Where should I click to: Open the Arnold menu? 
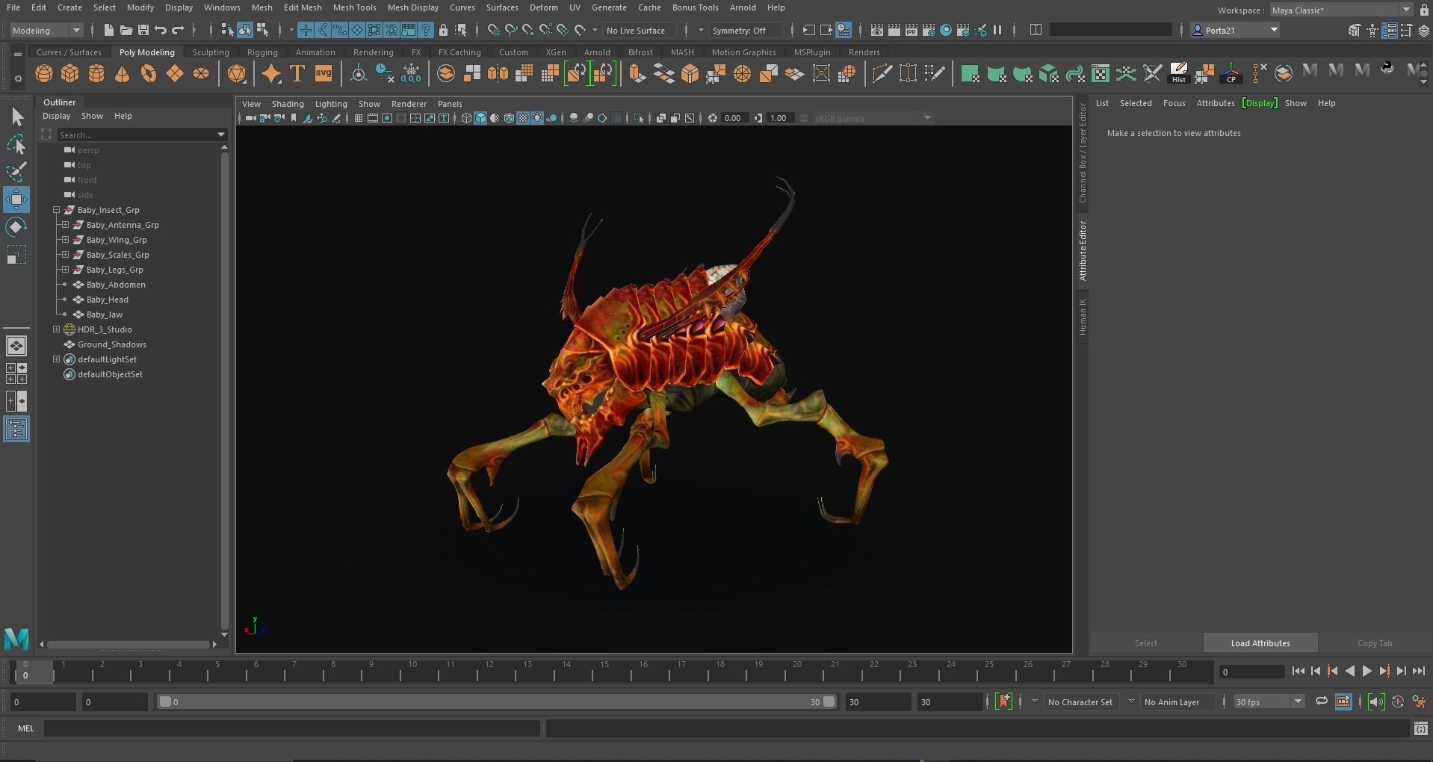tap(742, 7)
